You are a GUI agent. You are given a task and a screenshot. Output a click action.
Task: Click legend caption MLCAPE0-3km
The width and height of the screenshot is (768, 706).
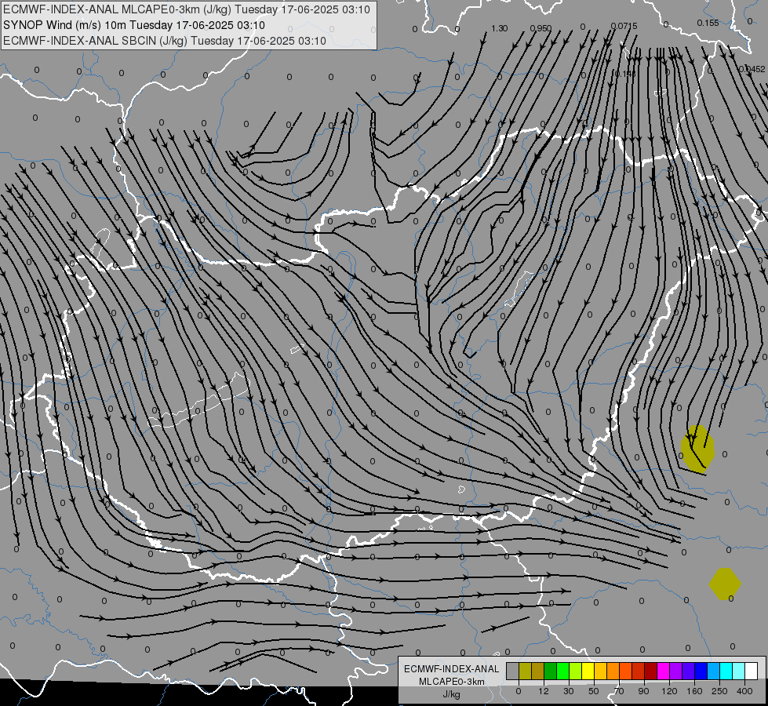point(452,682)
